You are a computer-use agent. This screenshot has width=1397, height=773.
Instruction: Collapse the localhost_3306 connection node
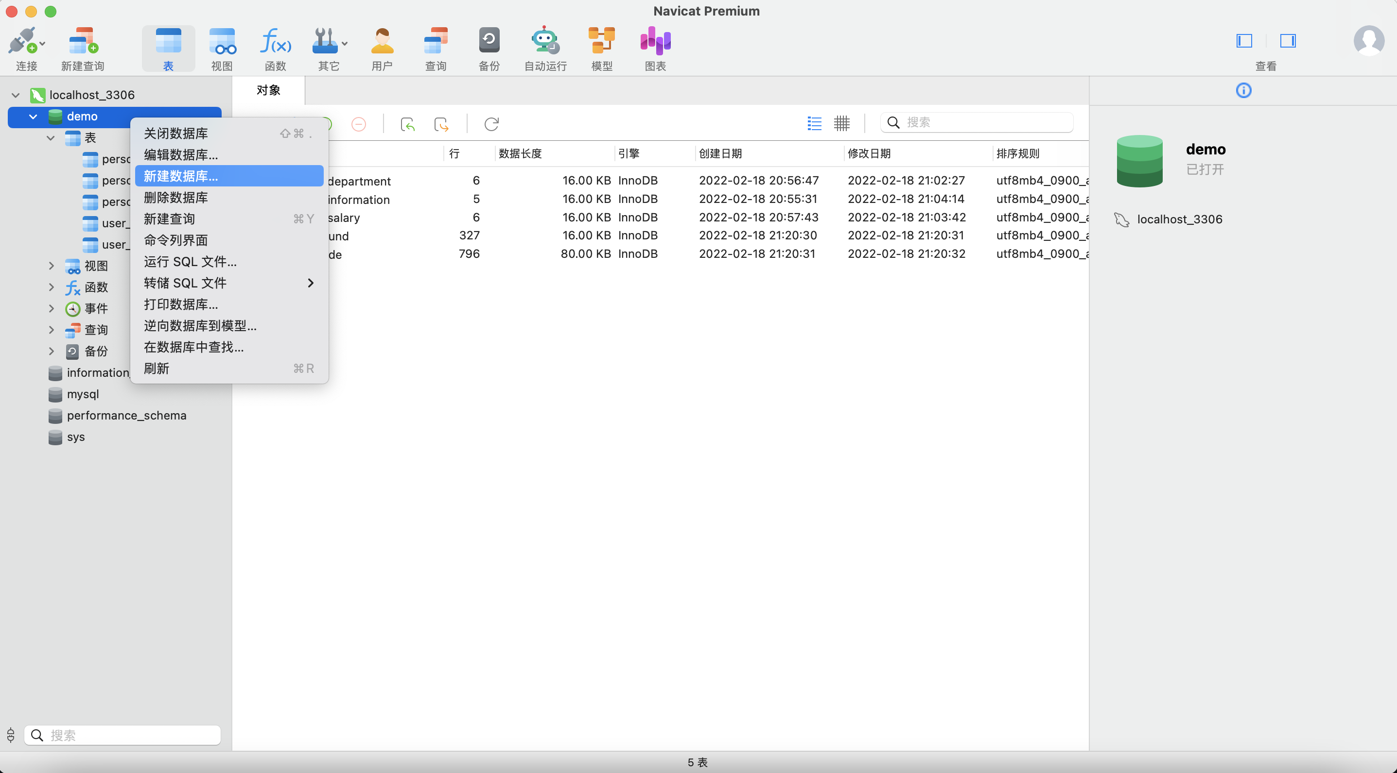tap(16, 95)
